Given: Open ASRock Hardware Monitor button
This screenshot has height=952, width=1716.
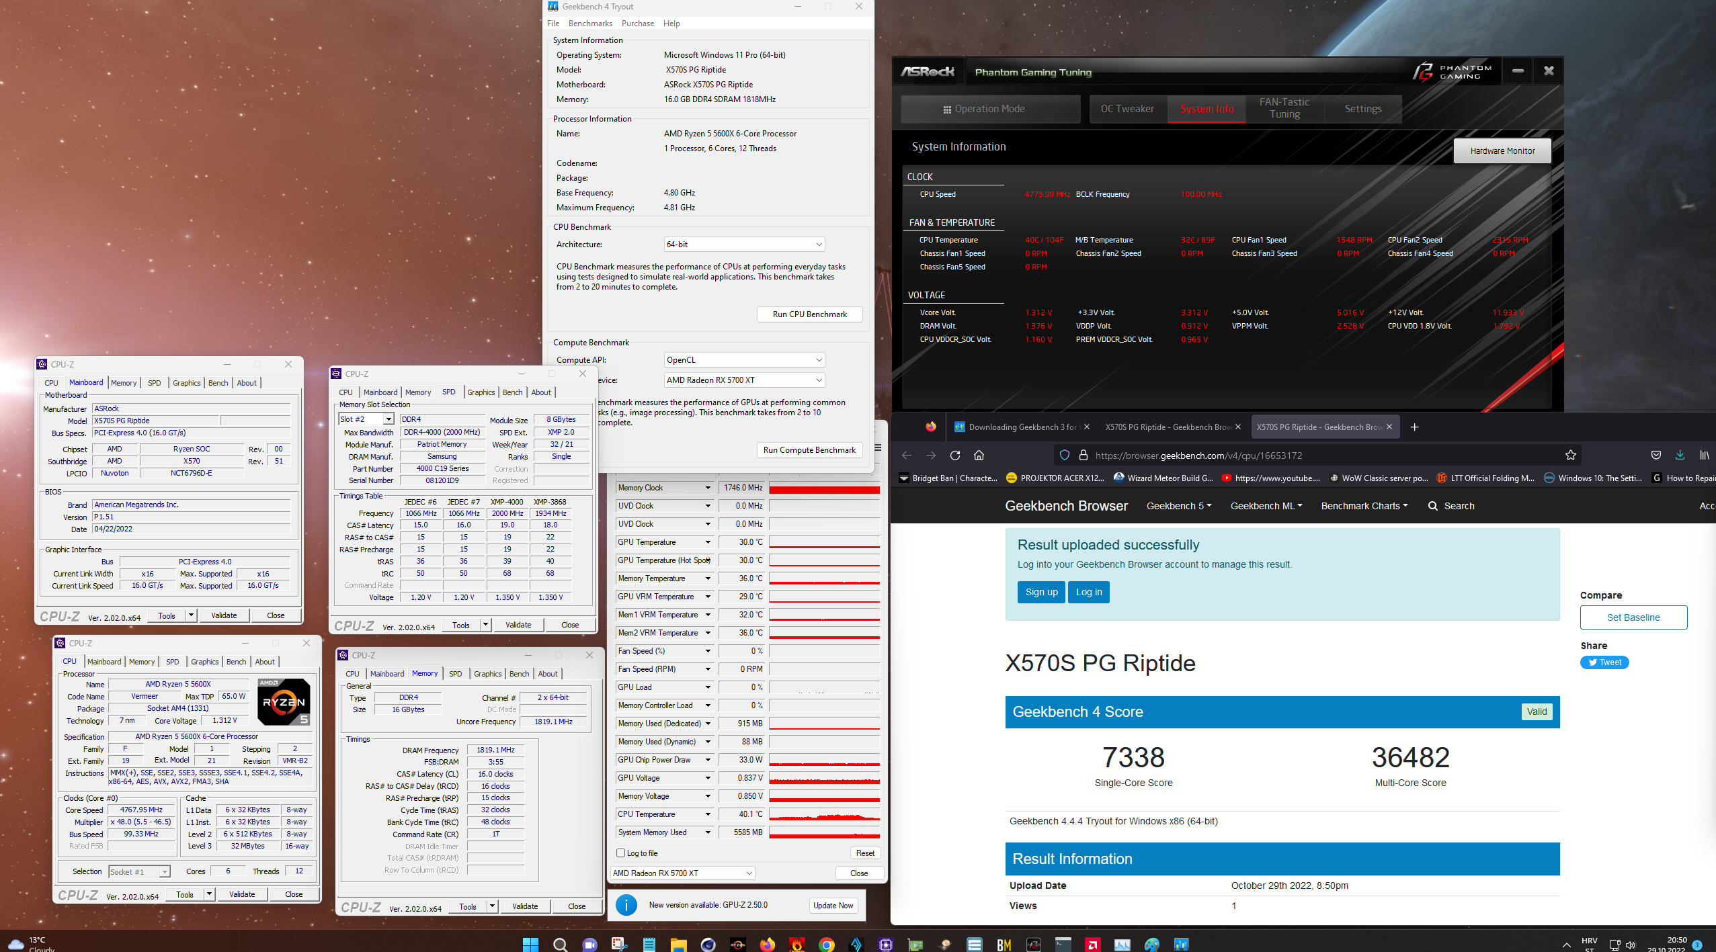Looking at the screenshot, I should pos(1502,151).
